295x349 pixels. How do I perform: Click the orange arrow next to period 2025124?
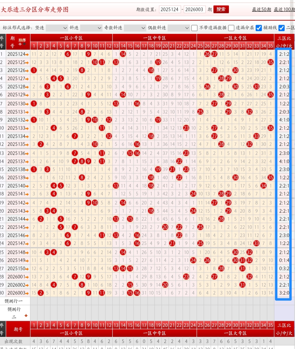click(x=27, y=55)
